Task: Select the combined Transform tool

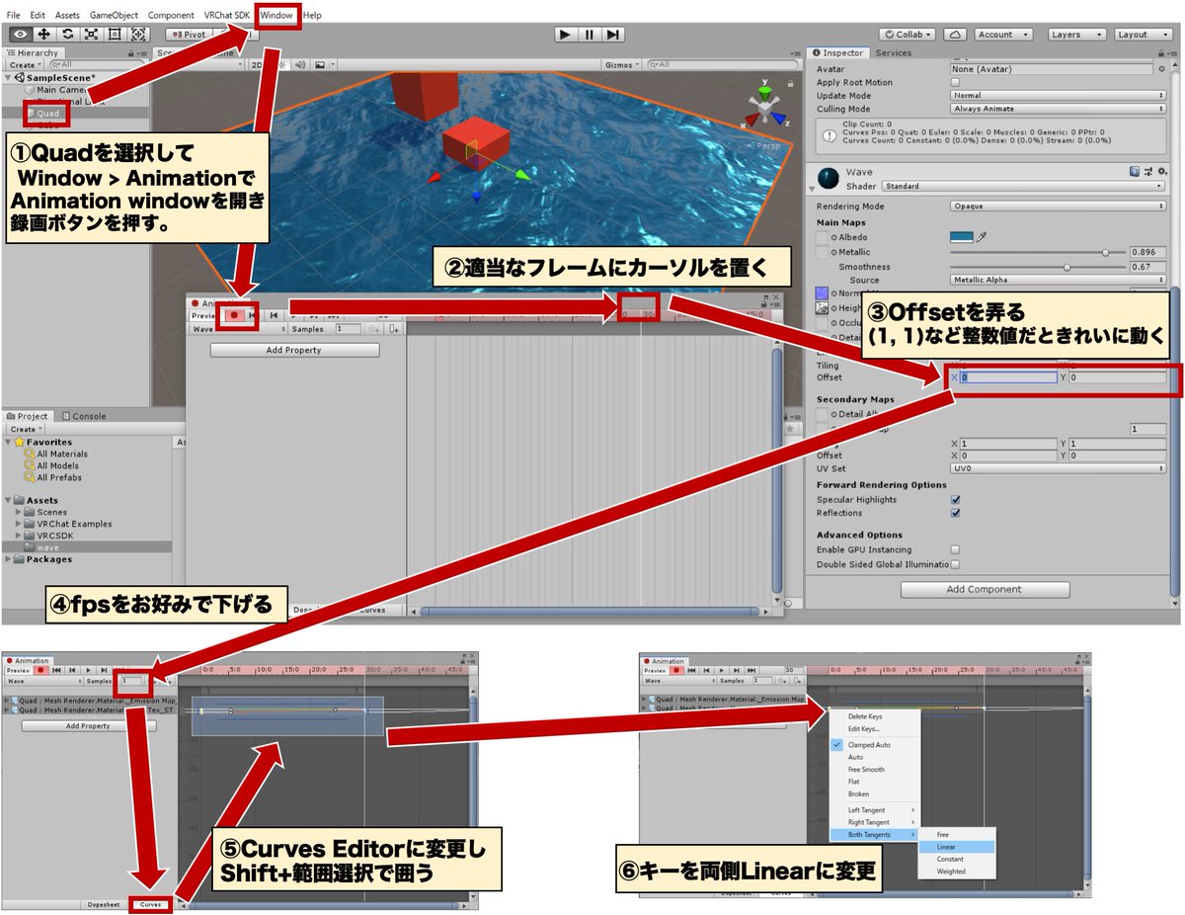Action: click(138, 35)
